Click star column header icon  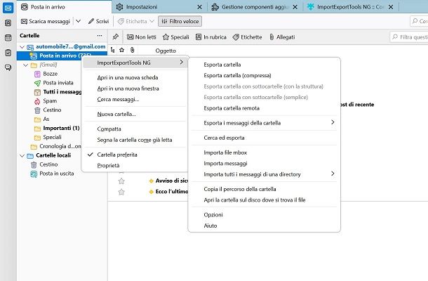(122, 50)
